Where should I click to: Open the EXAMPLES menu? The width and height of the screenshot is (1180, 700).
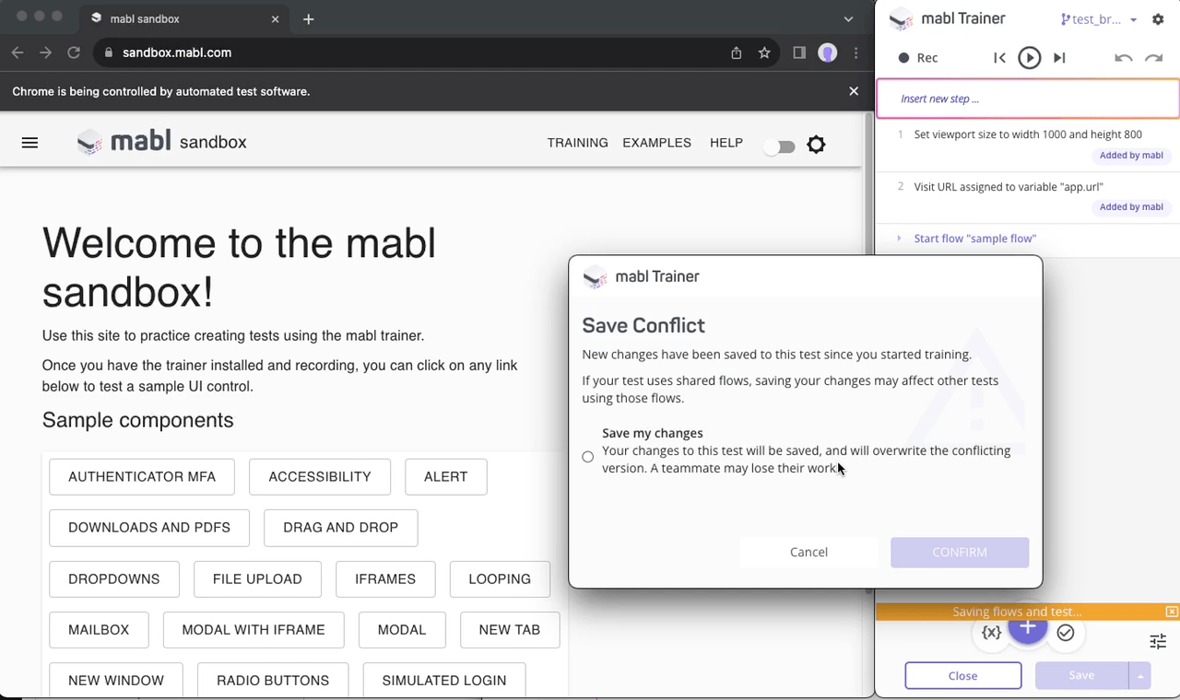pos(656,143)
